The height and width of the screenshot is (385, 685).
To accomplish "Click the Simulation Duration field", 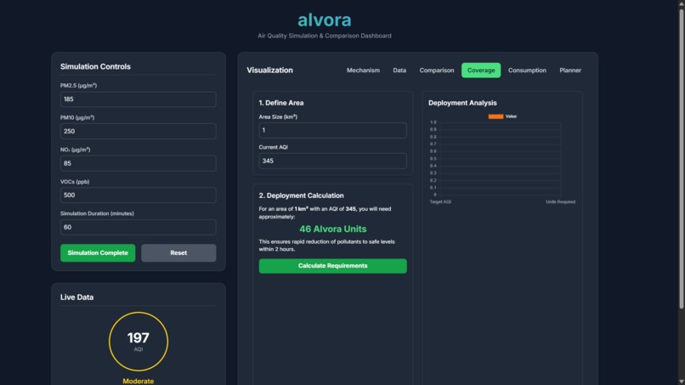I will 138,227.
